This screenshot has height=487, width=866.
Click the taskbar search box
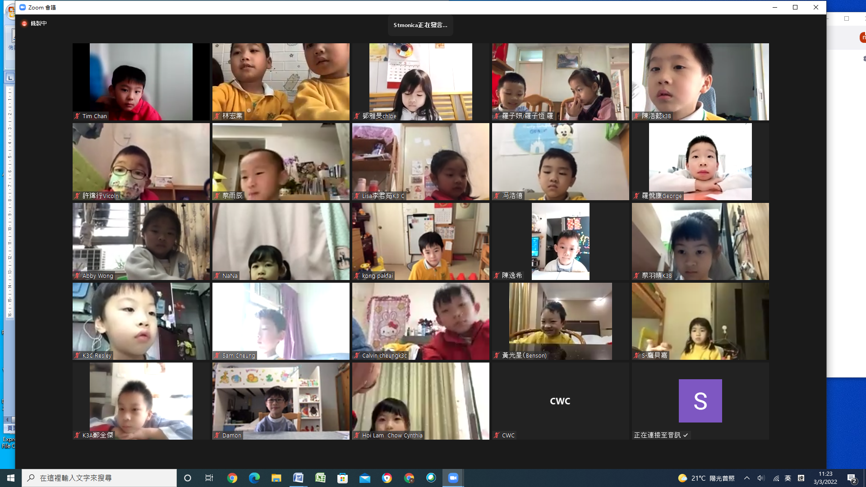click(x=99, y=478)
